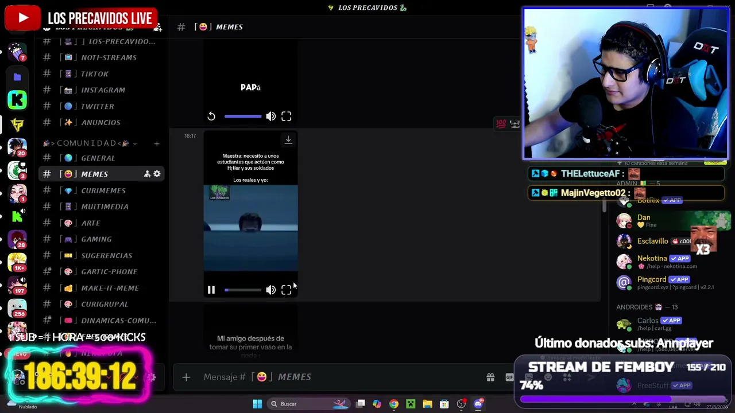The image size is (735, 413).
Task: Open the server with 1K+ notifications
Action: click(x=17, y=262)
